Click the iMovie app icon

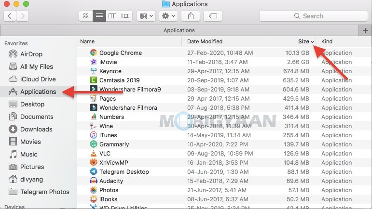[x=94, y=62]
